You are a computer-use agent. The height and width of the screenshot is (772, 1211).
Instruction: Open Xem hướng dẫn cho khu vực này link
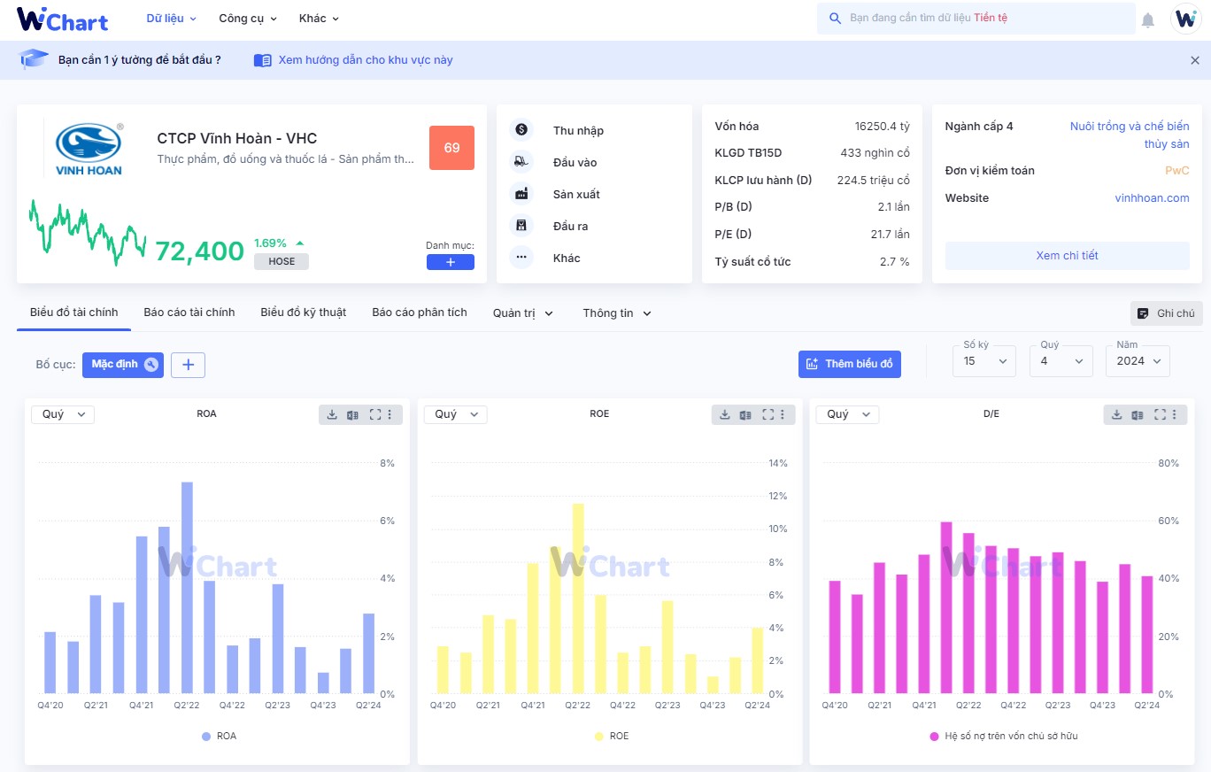[366, 60]
